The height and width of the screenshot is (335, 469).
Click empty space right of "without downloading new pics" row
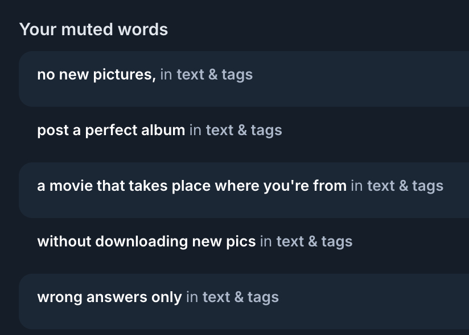tap(410, 242)
